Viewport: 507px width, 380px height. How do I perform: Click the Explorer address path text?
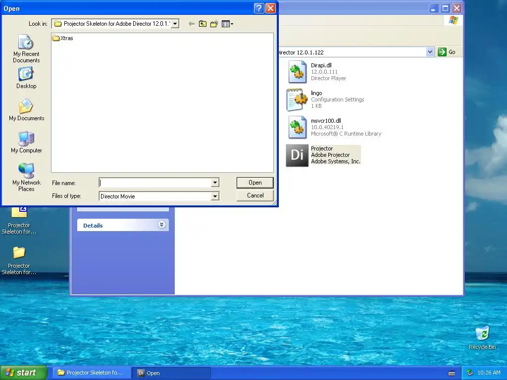pos(301,52)
